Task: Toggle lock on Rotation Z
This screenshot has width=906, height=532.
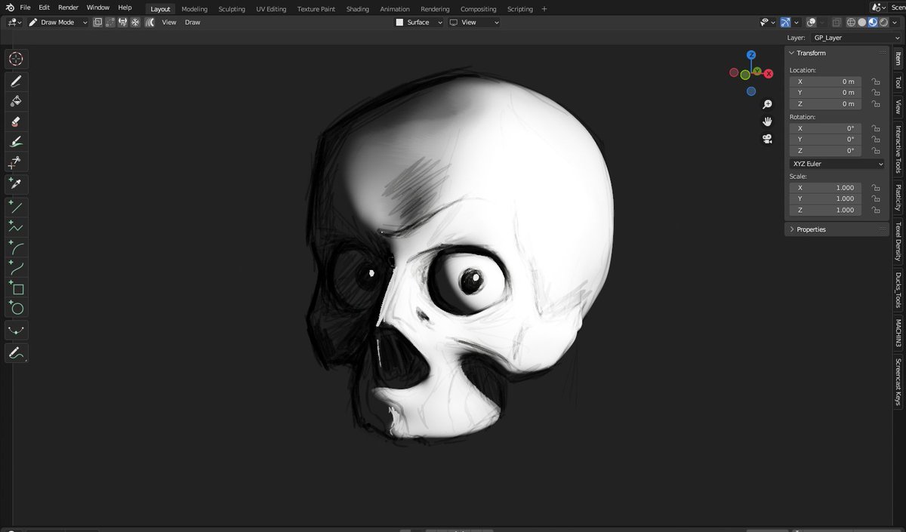Action: (x=875, y=151)
